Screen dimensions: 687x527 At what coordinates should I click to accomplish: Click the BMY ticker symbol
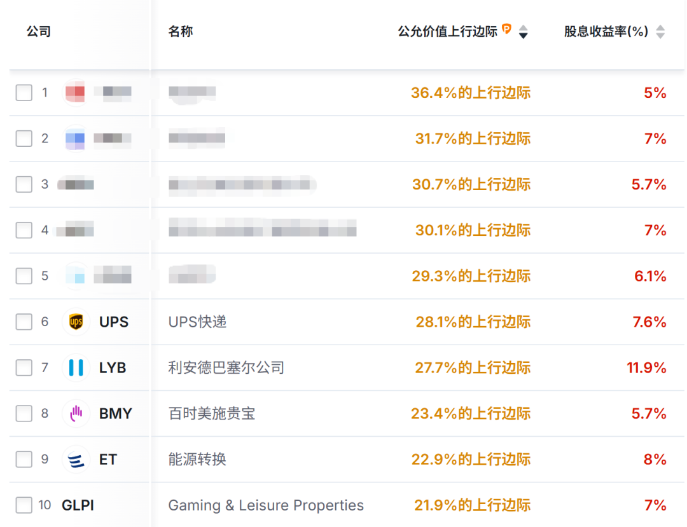[116, 414]
